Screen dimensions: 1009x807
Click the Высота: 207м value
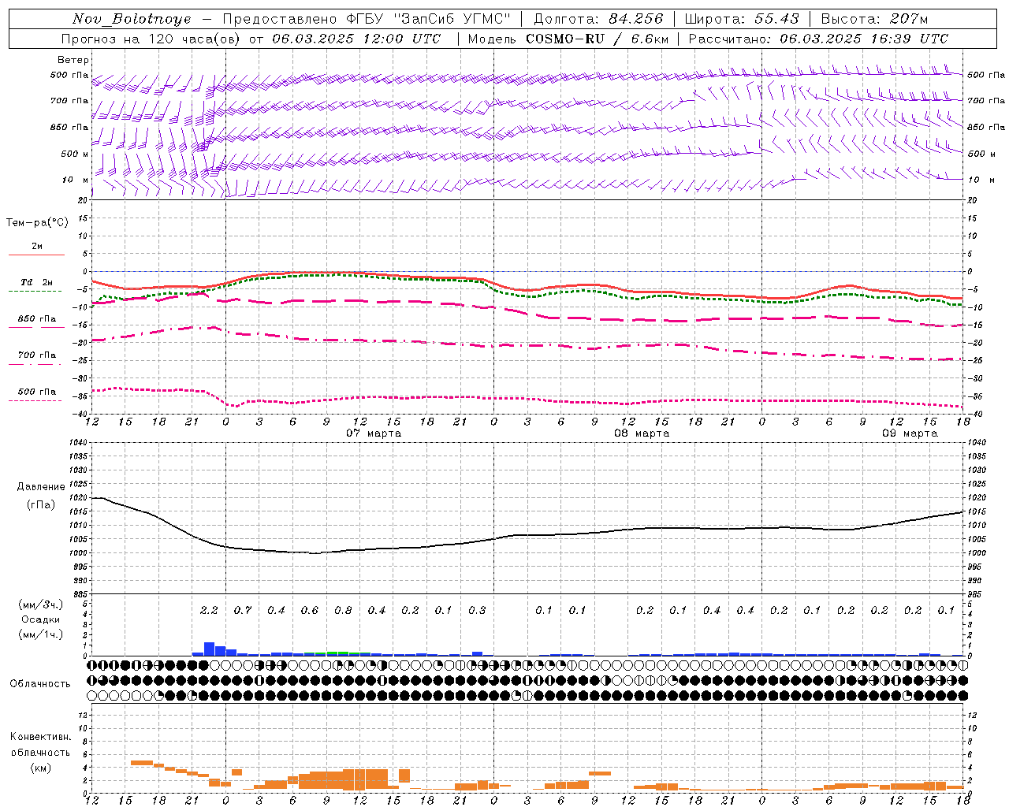click(x=874, y=19)
